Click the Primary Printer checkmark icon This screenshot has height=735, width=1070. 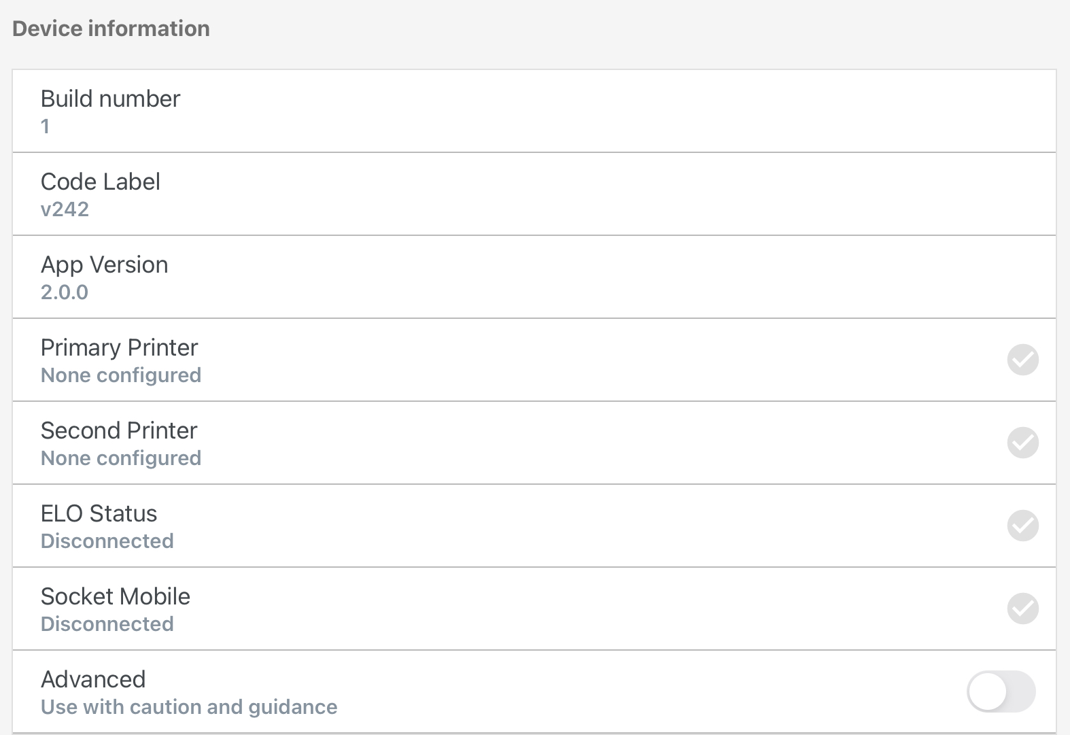coord(1022,360)
